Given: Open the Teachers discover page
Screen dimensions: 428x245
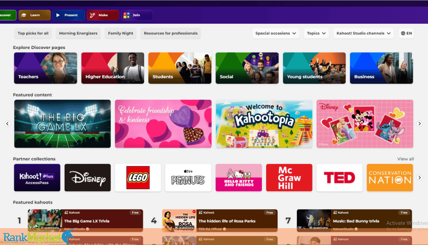Looking at the screenshot, I should pyautogui.click(x=46, y=68).
